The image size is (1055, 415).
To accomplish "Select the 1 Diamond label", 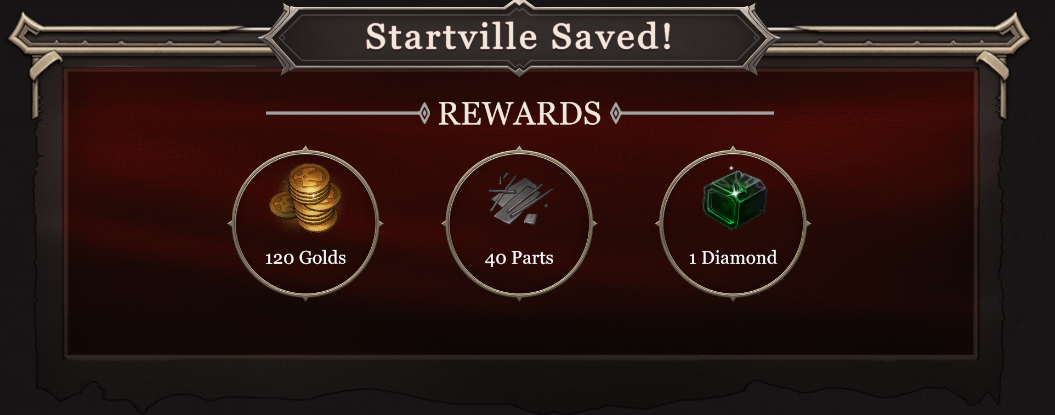I will coord(733,257).
